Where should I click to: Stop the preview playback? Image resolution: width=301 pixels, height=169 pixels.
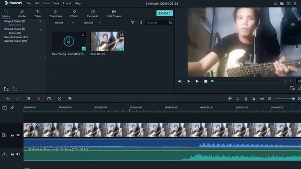[x=206, y=81]
